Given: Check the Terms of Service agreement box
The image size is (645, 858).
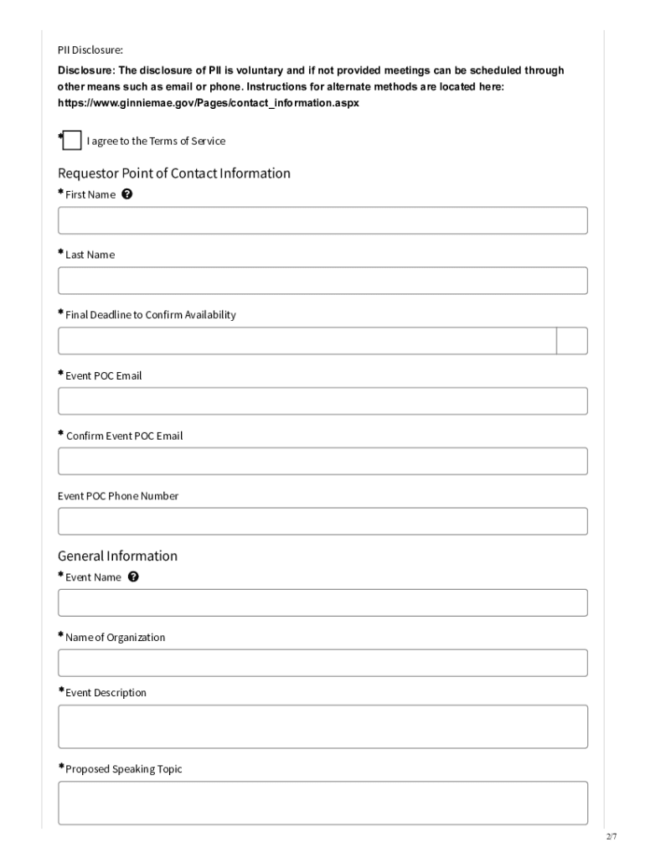Looking at the screenshot, I should [73, 141].
